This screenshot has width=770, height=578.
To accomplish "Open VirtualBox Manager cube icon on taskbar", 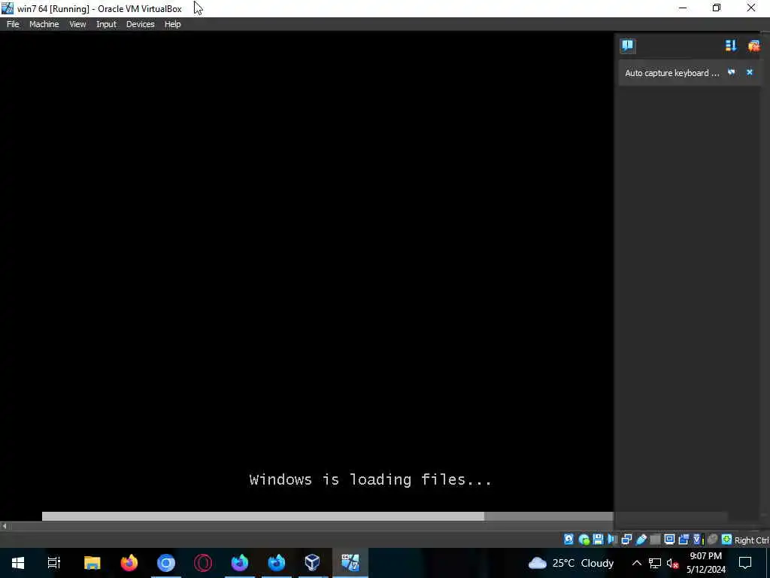I will 313,562.
